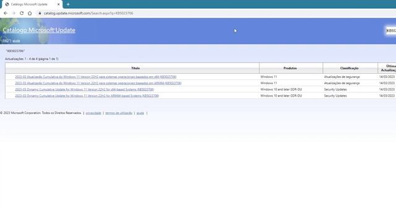Viewport: 396px width, 223px height.
Task: Sort results by Classificação column
Action: pos(349,68)
